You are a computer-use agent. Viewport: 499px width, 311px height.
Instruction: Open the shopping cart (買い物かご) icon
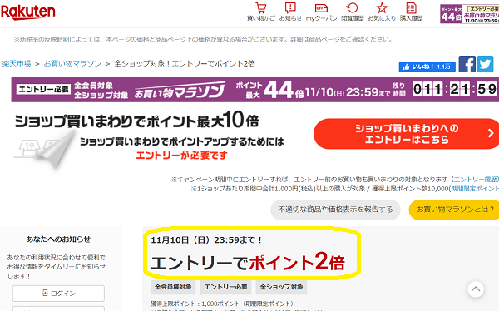pyautogui.click(x=261, y=12)
